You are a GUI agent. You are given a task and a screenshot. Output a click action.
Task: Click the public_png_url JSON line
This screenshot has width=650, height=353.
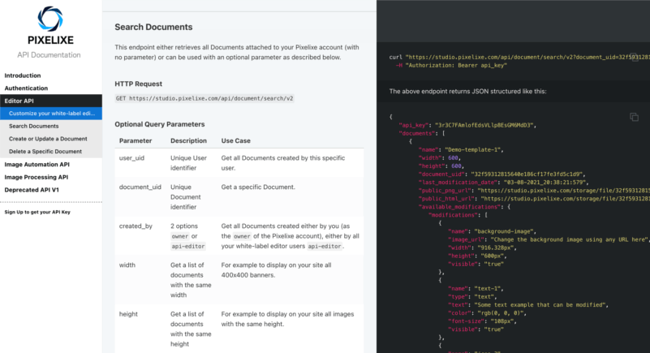tap(534, 191)
